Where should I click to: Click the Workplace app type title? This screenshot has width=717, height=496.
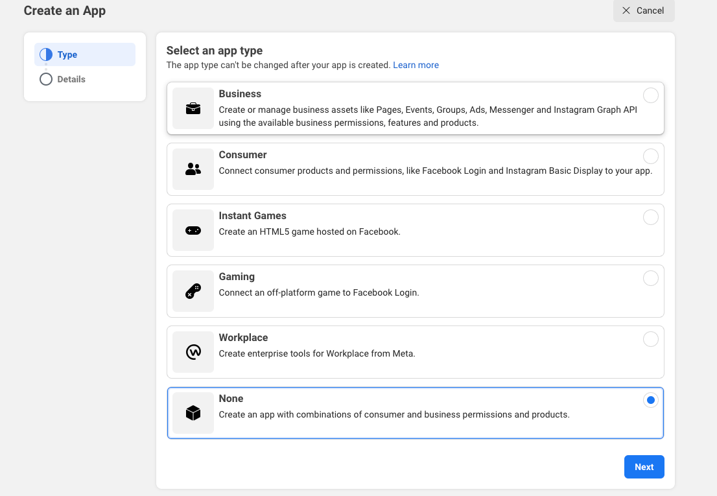[x=243, y=338]
